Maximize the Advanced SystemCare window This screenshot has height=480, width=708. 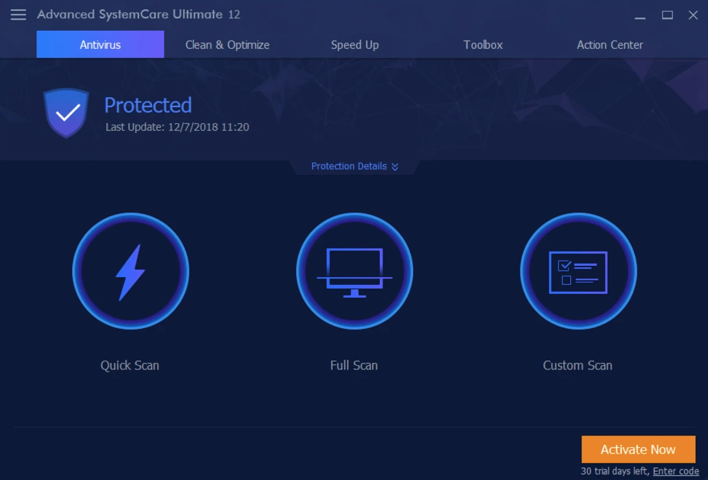pos(667,15)
